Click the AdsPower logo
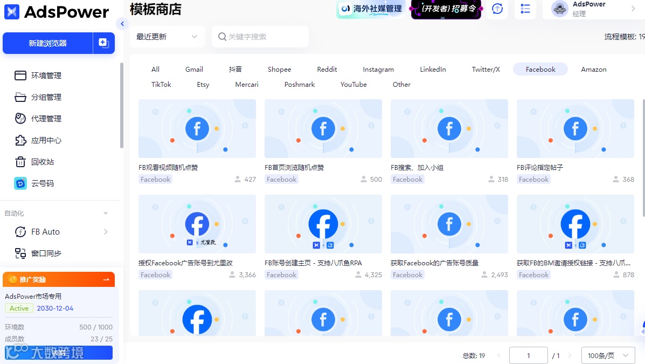 click(x=57, y=12)
